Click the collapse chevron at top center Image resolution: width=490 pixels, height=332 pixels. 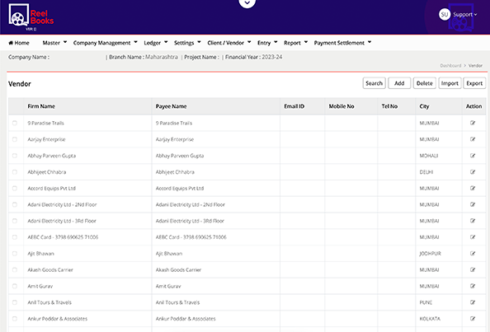(x=247, y=3)
